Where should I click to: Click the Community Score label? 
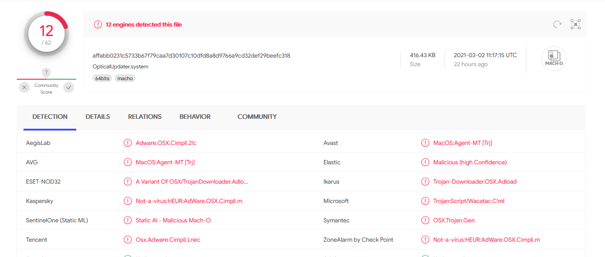(47, 89)
